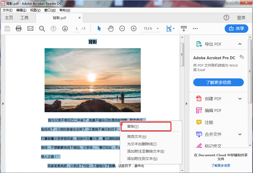Click the Save file icon
Screen dimensions: 253x173
click(7, 28)
